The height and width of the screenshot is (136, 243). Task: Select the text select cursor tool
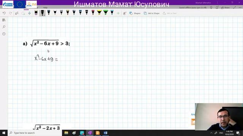17,13
